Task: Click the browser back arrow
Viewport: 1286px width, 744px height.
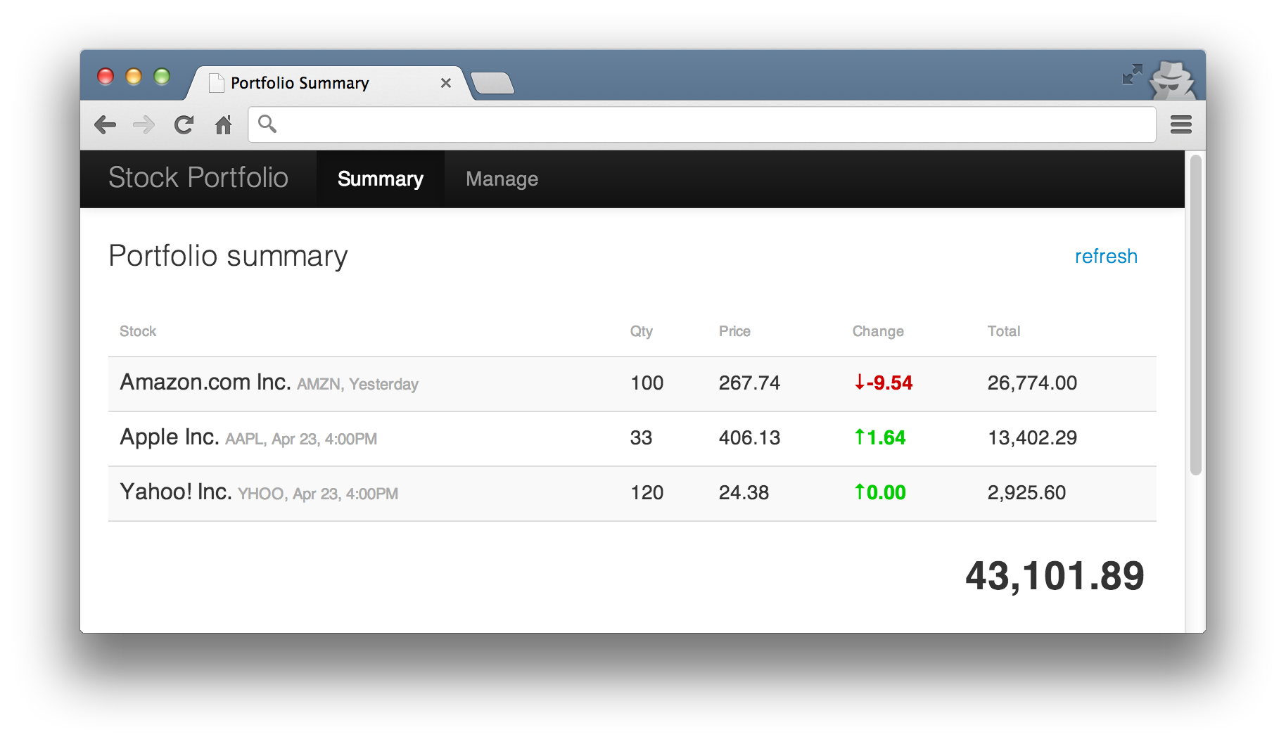Action: coord(106,125)
